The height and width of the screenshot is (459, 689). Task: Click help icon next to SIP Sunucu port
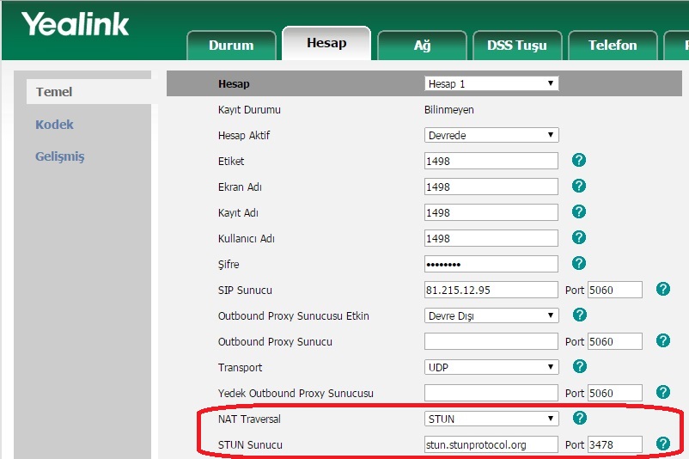[662, 290]
